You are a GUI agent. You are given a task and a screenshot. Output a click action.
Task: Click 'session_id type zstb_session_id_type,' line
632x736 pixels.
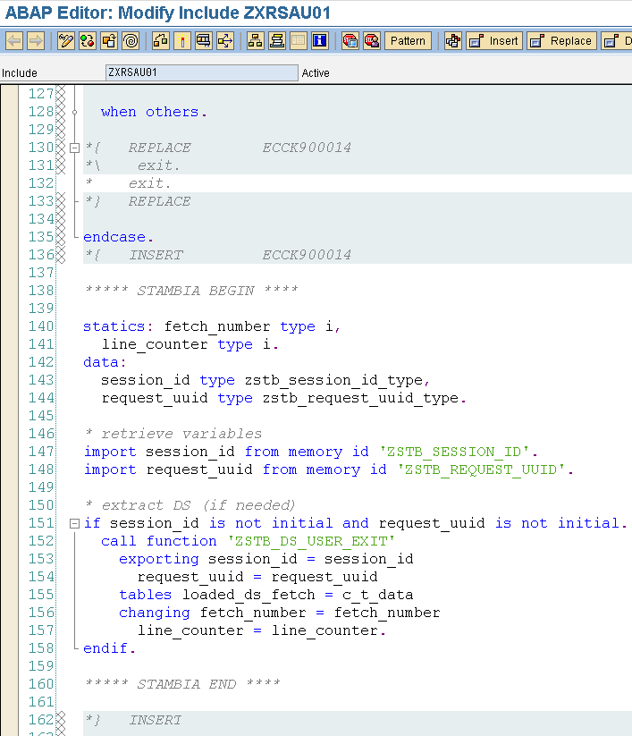point(265,380)
